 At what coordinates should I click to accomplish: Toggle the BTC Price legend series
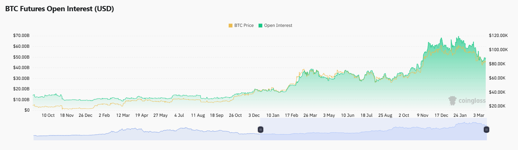pyautogui.click(x=244, y=25)
